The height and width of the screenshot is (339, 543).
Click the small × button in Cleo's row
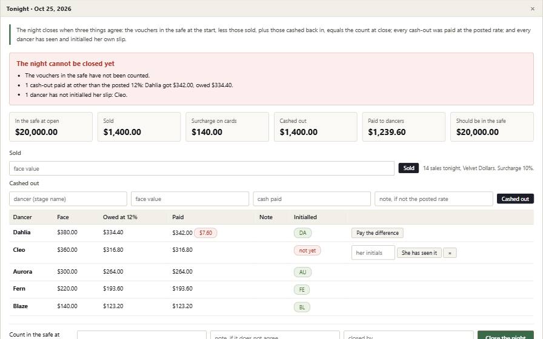(x=450, y=253)
